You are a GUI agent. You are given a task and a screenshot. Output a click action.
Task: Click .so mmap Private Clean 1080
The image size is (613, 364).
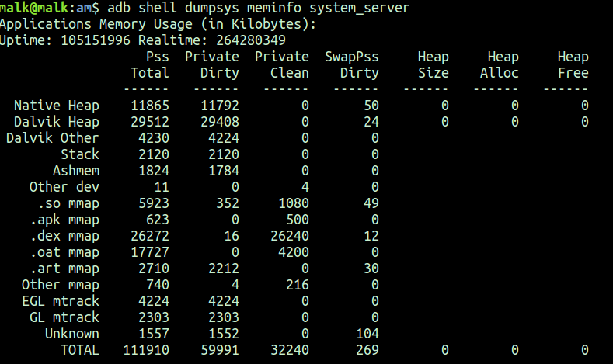(294, 203)
